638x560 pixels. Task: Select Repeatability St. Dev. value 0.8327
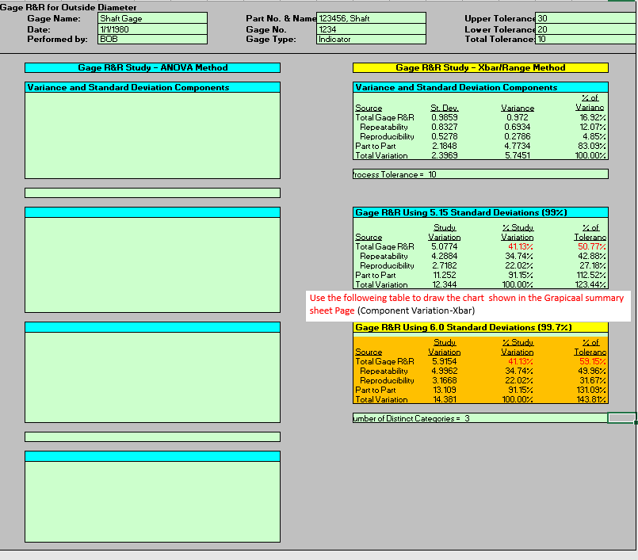445,127
